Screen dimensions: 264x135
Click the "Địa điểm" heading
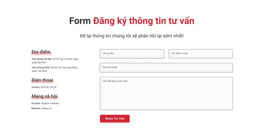(41, 52)
